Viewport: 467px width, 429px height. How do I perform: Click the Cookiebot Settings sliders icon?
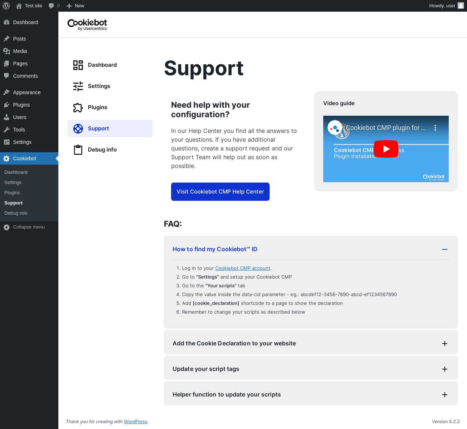tap(78, 86)
